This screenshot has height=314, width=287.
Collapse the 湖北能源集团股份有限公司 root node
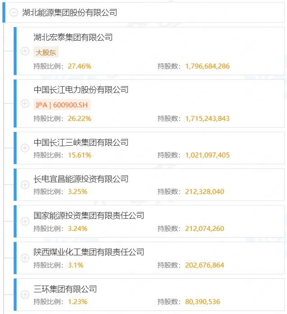pyautogui.click(x=14, y=13)
